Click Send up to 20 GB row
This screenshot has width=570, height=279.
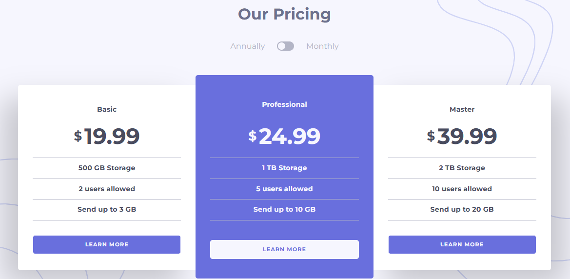click(x=462, y=210)
